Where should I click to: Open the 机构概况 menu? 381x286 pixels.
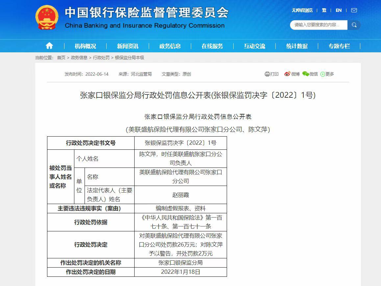coord(85,46)
